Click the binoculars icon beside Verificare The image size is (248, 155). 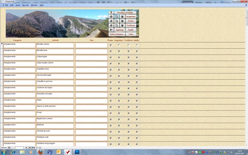pyautogui.click(x=122, y=26)
